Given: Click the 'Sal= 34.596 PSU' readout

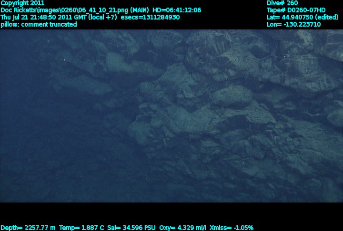Looking at the screenshot, I should pyautogui.click(x=131, y=228).
